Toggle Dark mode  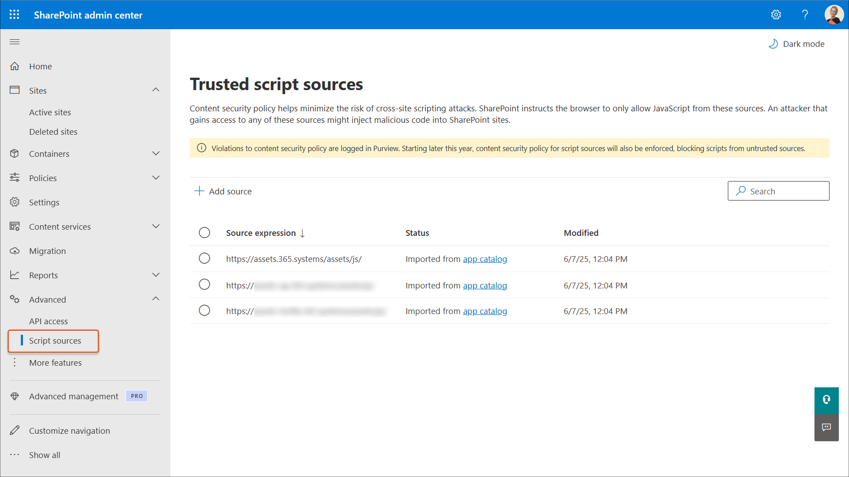pyautogui.click(x=796, y=44)
